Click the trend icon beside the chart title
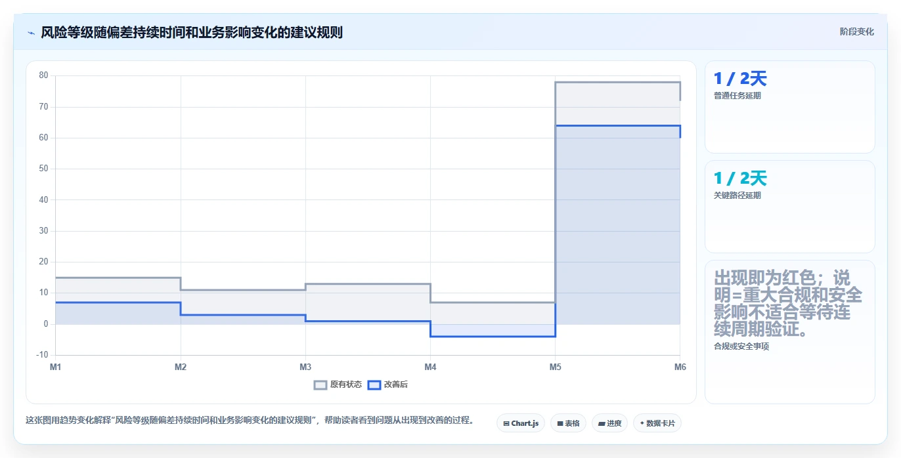 click(31, 32)
